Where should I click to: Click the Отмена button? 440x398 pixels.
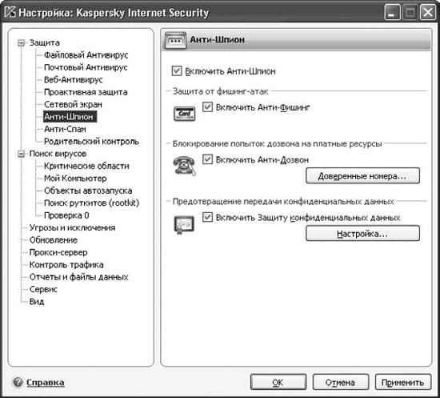340,382
